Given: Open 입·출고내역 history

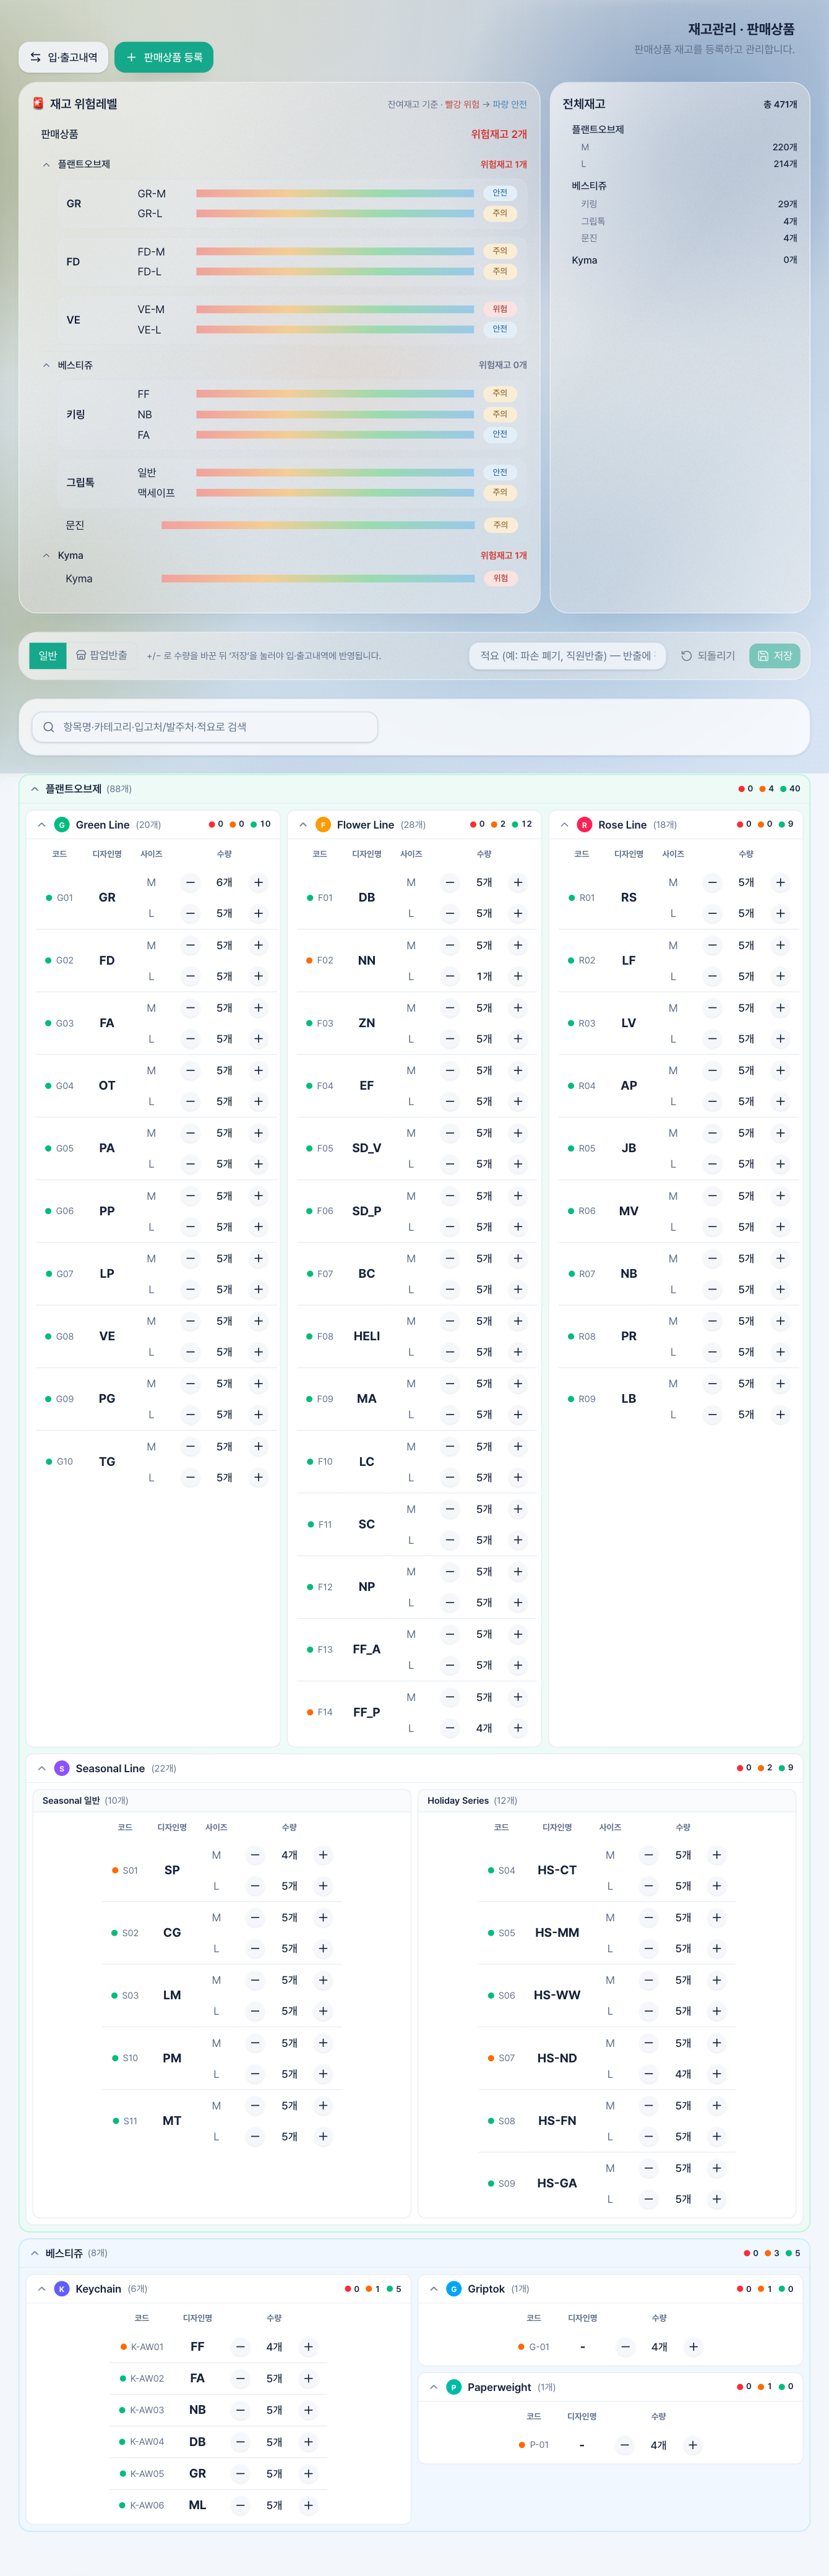Looking at the screenshot, I should 63,57.
